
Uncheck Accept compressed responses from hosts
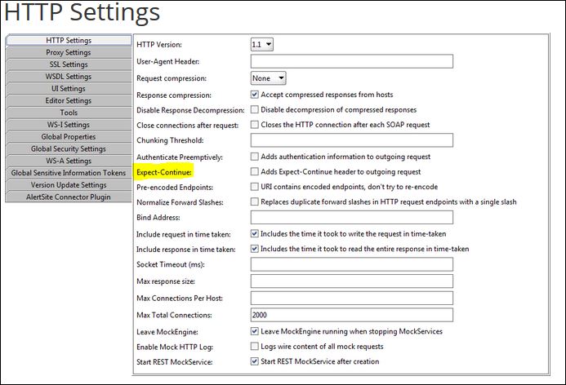point(255,94)
